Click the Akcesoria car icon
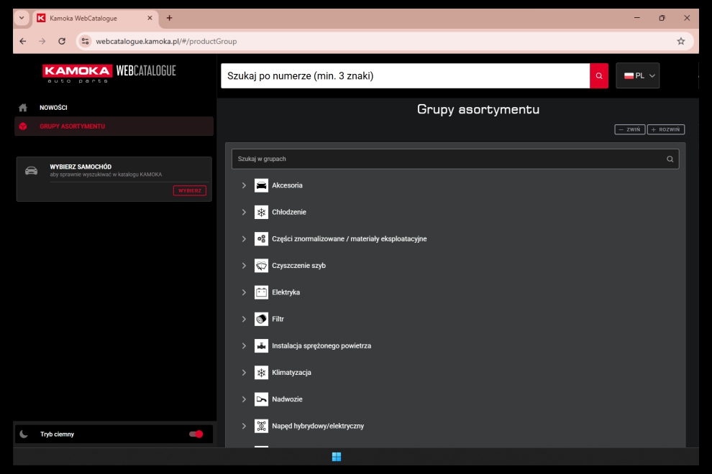Image resolution: width=712 pixels, height=474 pixels. click(261, 185)
